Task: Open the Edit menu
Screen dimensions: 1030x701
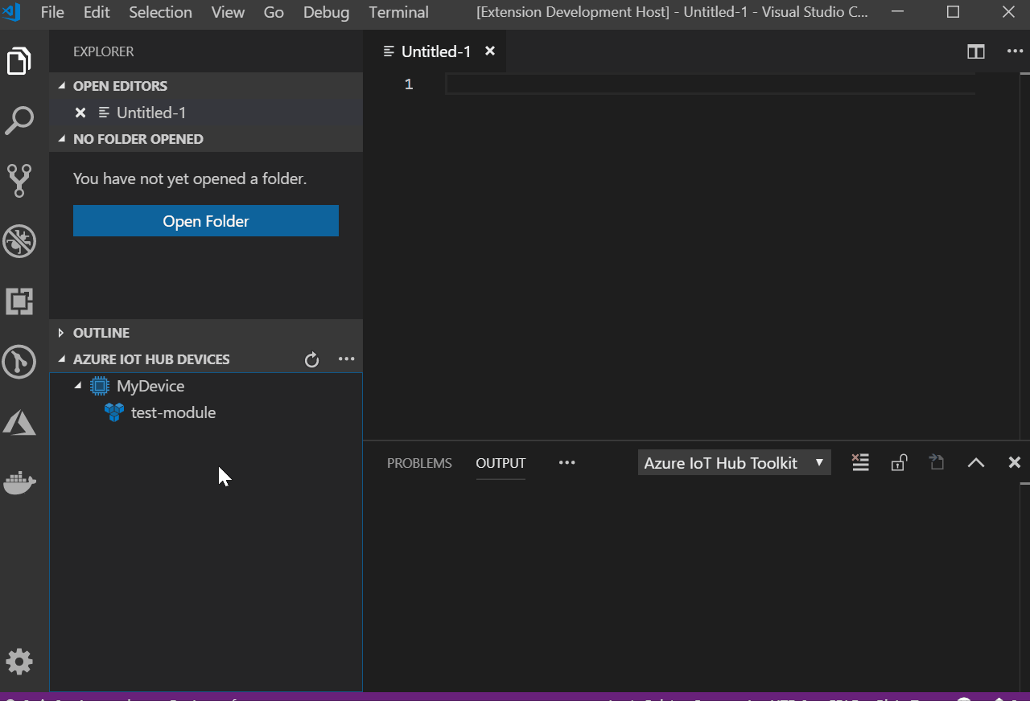Action: [x=97, y=12]
